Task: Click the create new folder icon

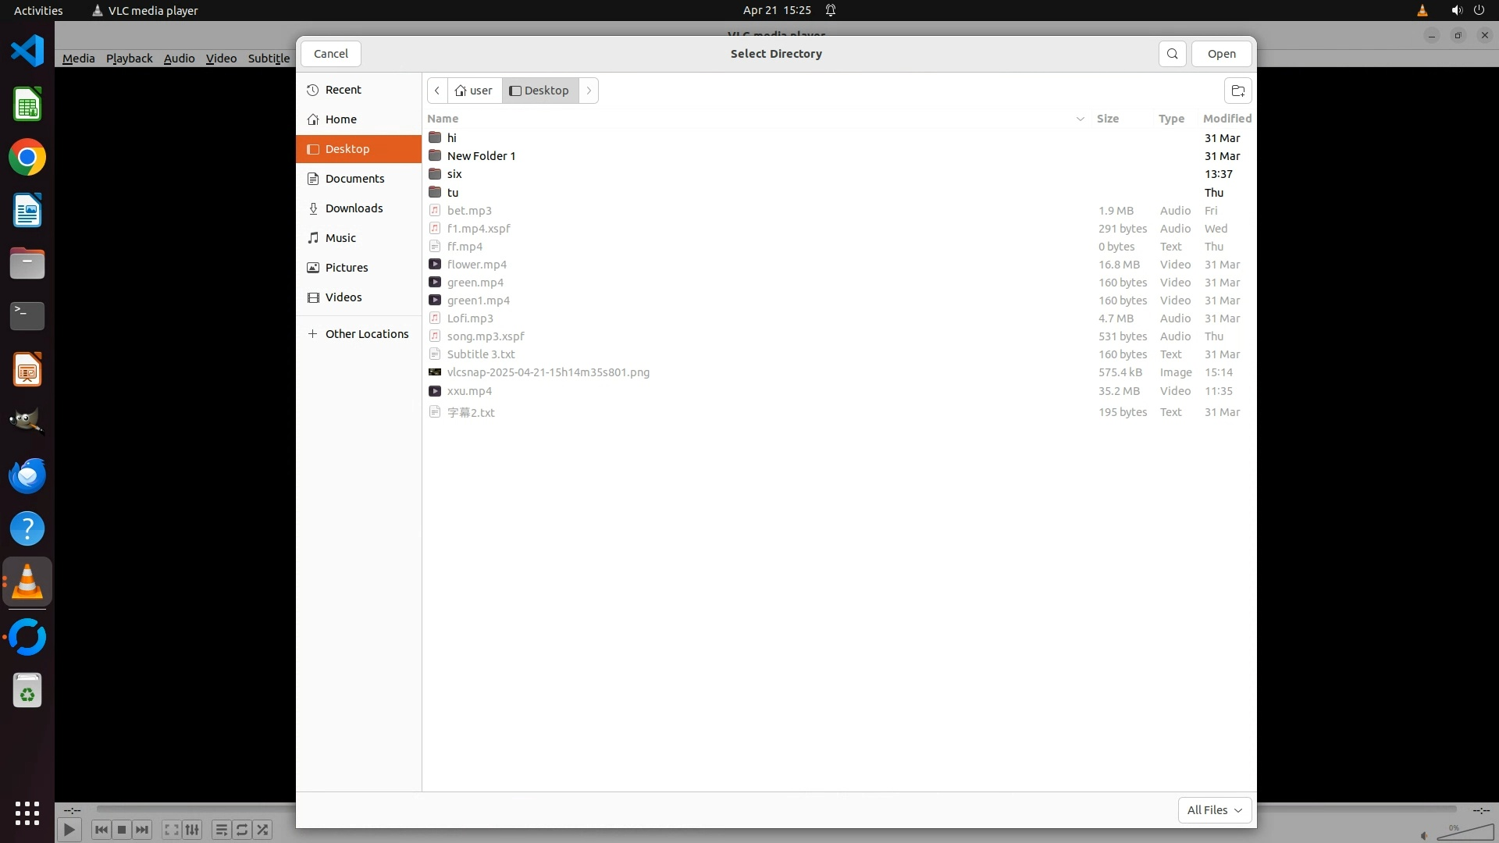Action: pyautogui.click(x=1237, y=91)
